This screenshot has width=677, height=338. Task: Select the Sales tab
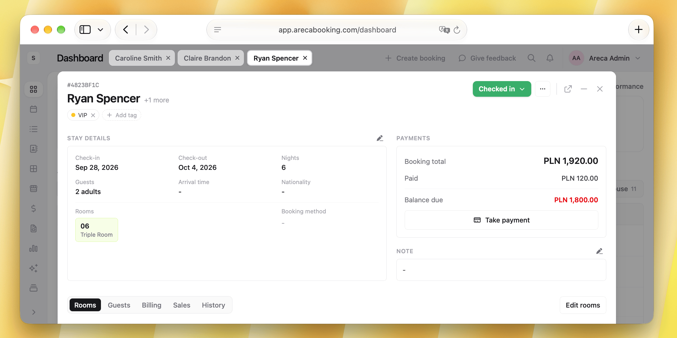coord(182,305)
